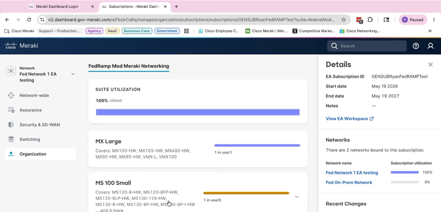Show more bookmarks with double chevron

[x=430, y=31]
